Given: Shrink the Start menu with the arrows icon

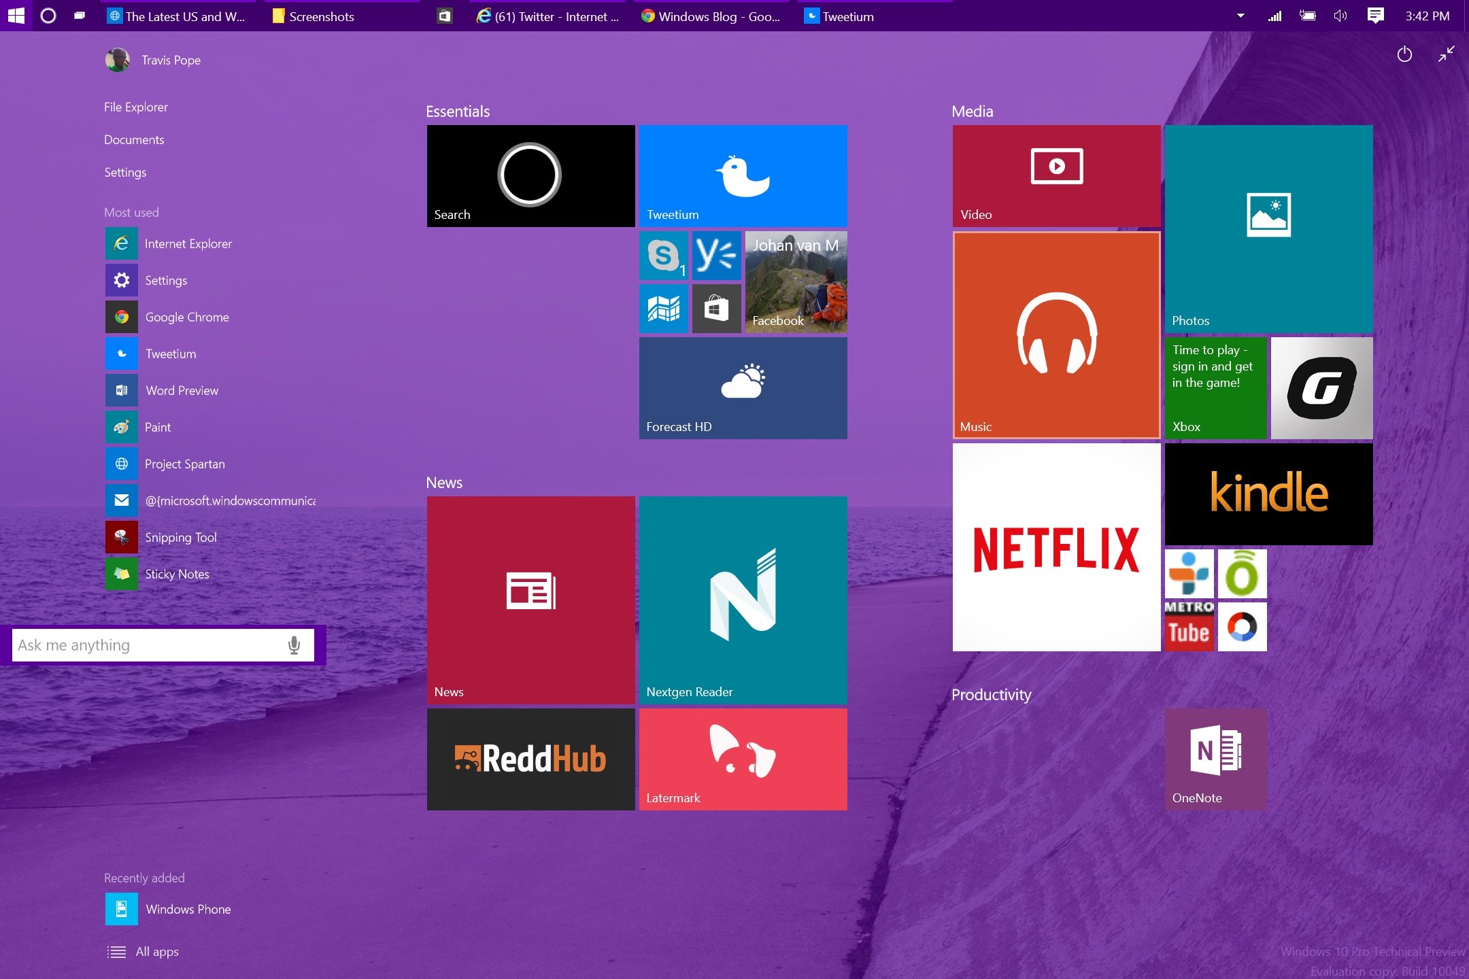Looking at the screenshot, I should [1446, 54].
